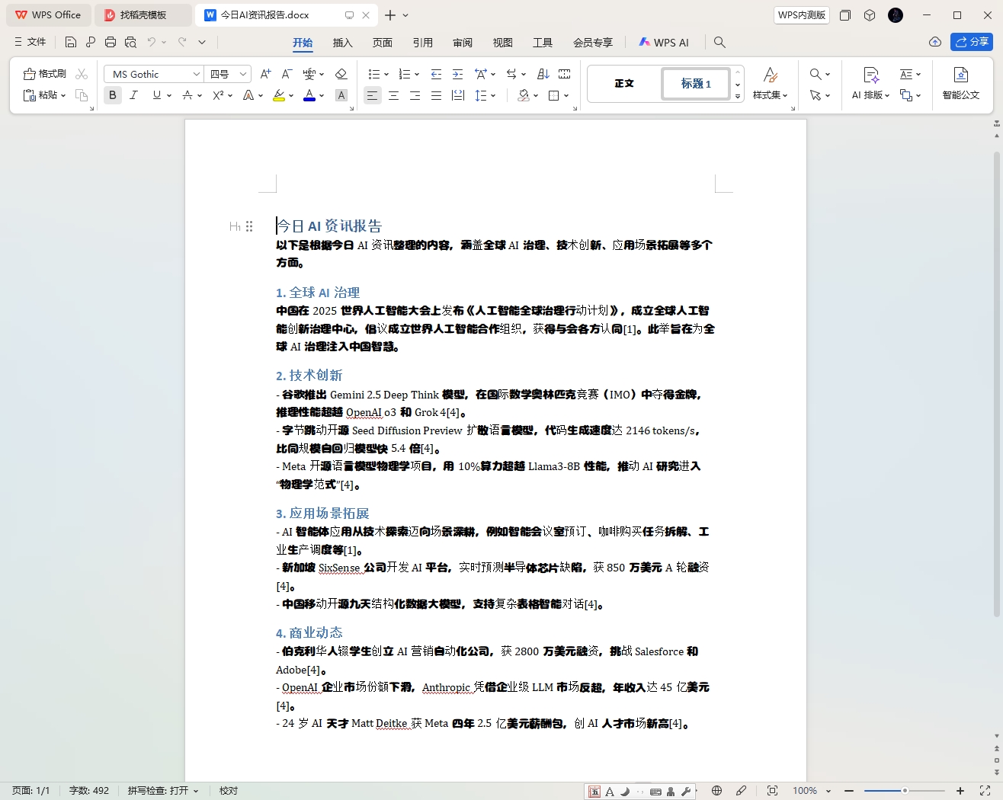This screenshot has width=1003, height=800.
Task: Click the pen icon in the status bar
Action: point(741,791)
